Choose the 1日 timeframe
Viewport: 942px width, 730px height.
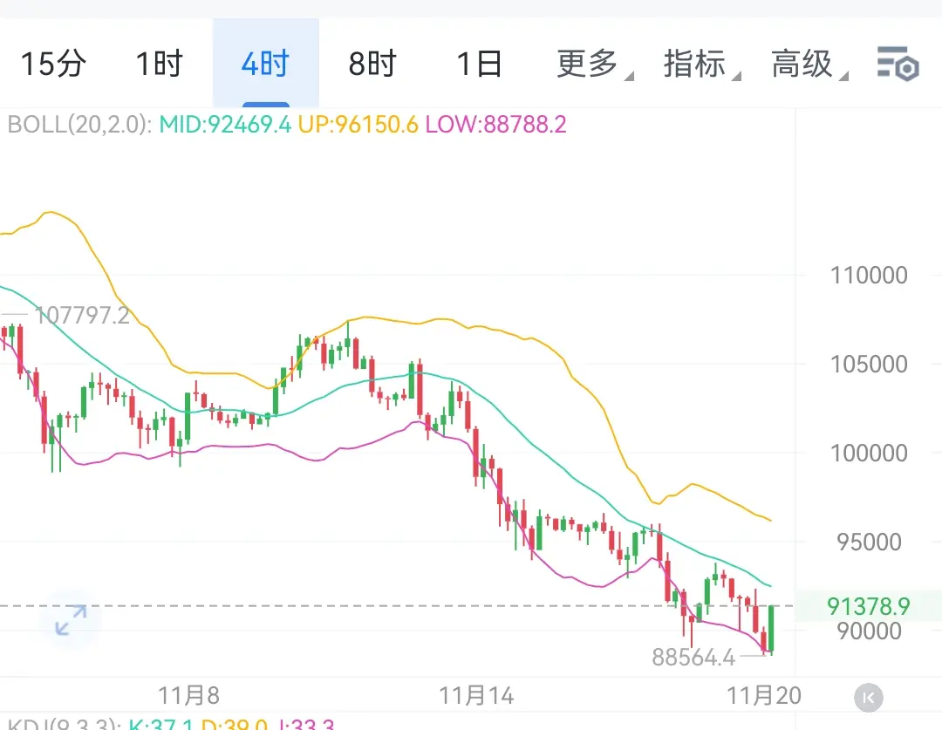479,63
